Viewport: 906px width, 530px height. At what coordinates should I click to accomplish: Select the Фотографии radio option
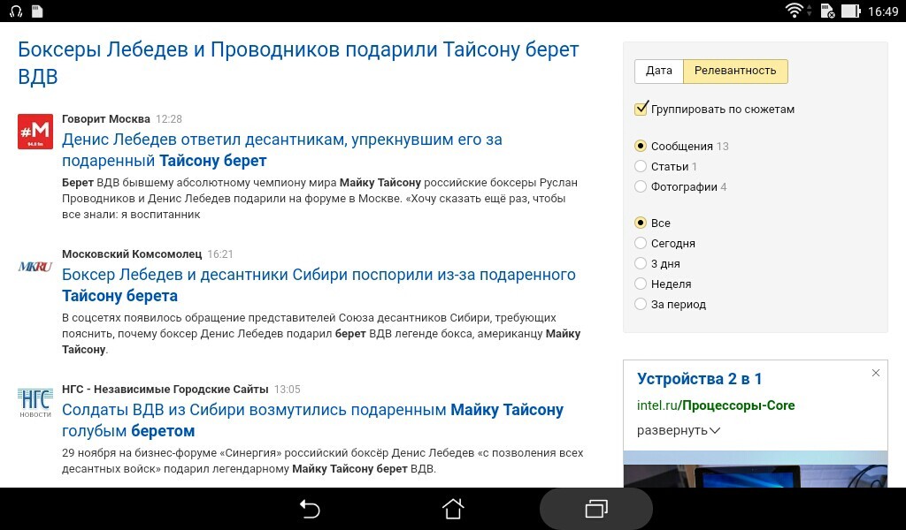pos(641,186)
